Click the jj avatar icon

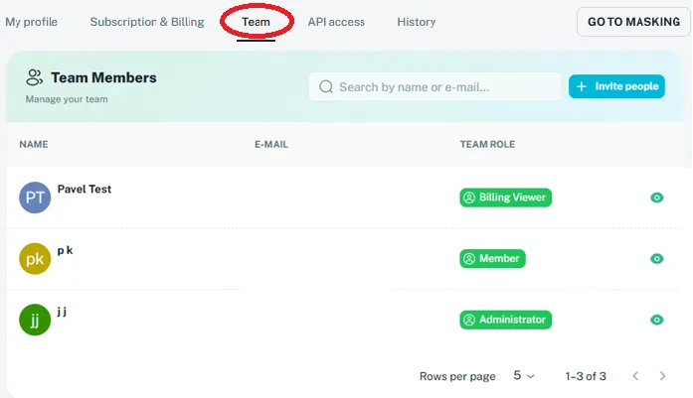click(35, 320)
